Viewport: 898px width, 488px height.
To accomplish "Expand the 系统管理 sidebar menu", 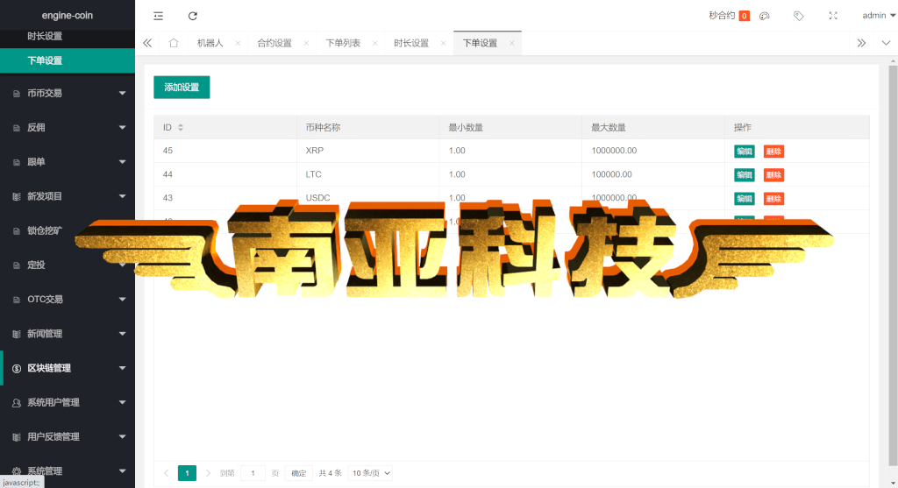I will (x=68, y=470).
